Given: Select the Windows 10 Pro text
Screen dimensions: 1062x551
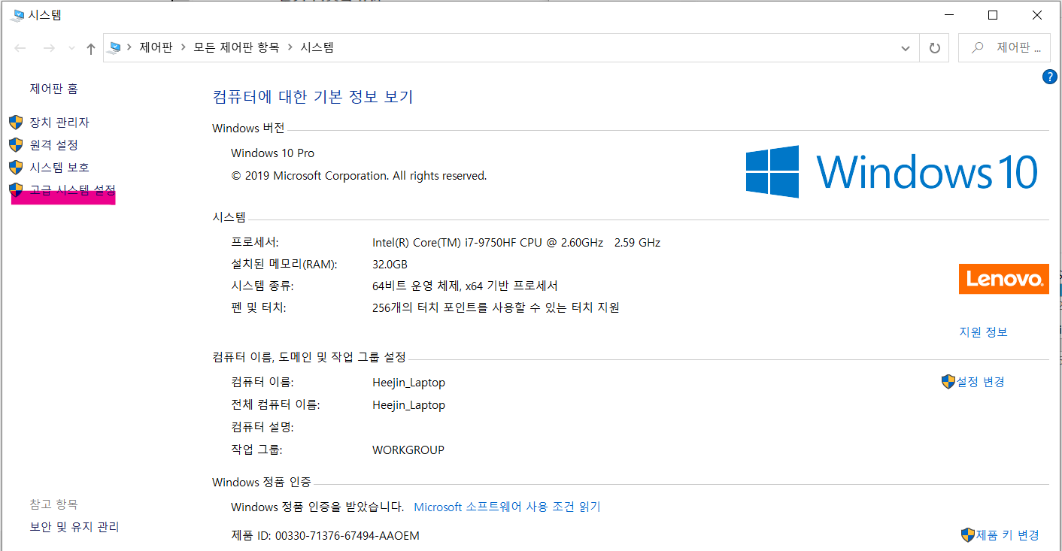Looking at the screenshot, I should click(272, 153).
